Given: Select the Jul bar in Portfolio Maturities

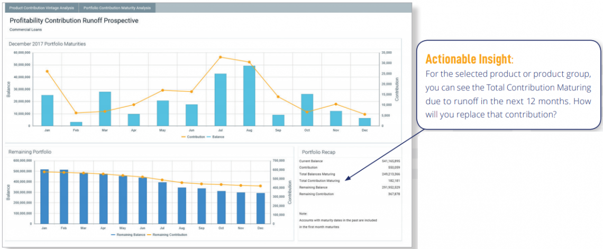Looking at the screenshot, I should [x=221, y=99].
